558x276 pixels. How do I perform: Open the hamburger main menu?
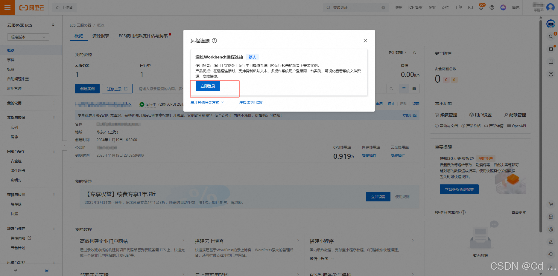(x=7, y=7)
